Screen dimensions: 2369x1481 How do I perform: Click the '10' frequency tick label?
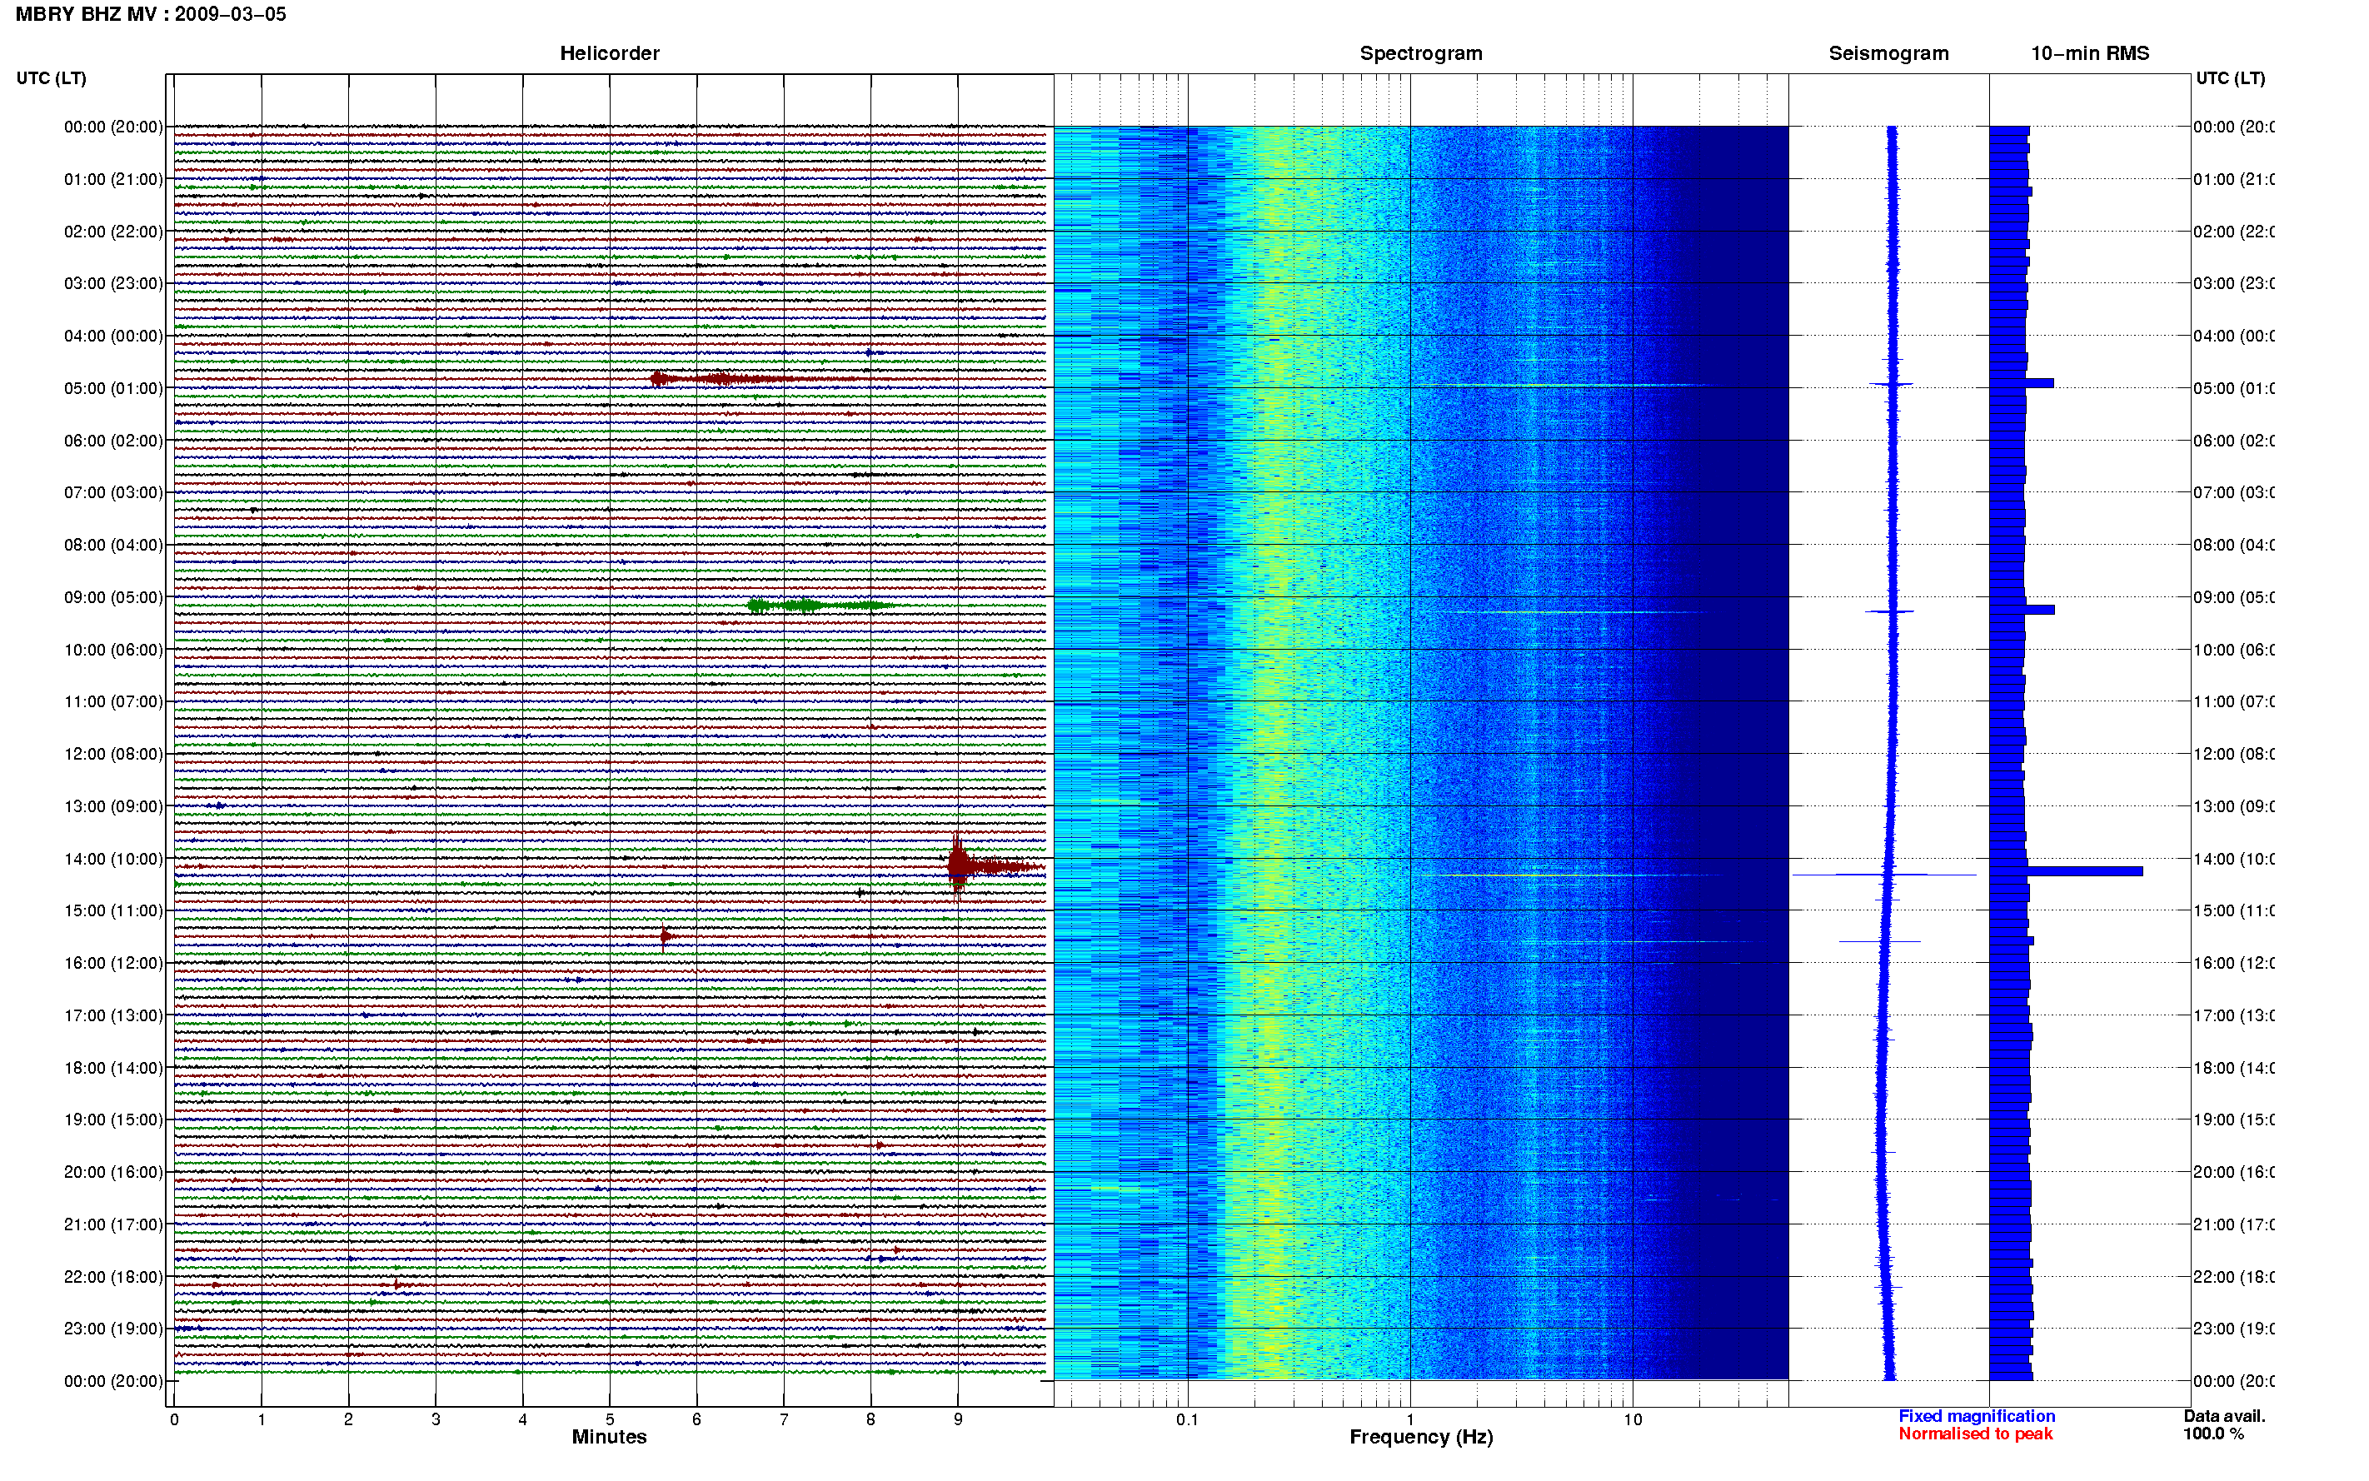click(1632, 1419)
